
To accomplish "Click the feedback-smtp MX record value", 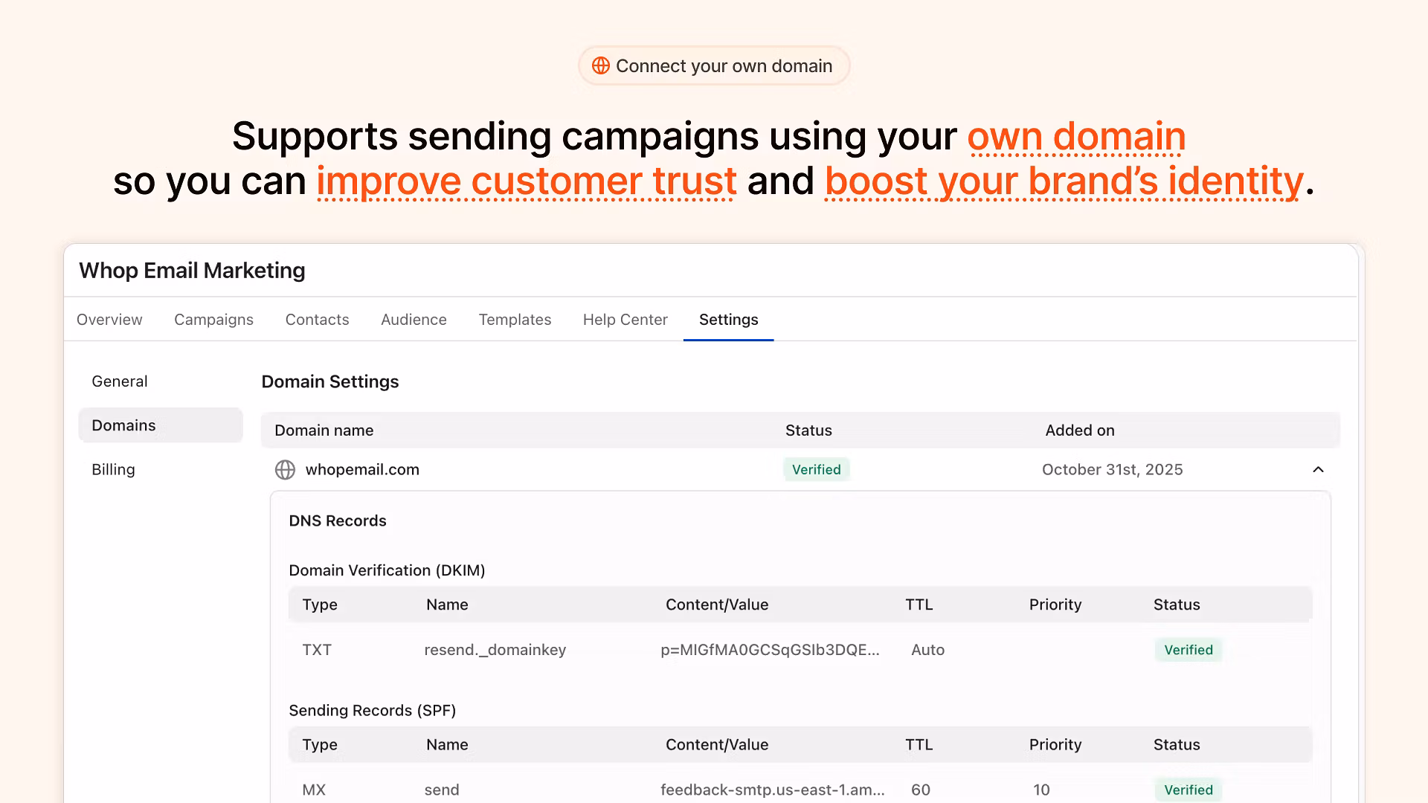I will click(772, 790).
